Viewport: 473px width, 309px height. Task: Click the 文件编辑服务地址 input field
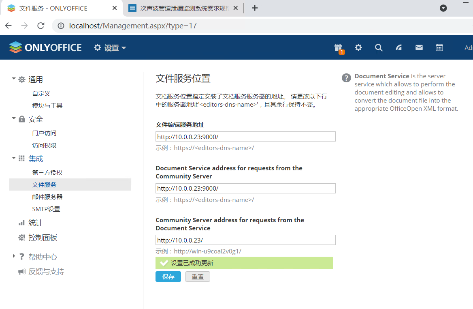(x=245, y=136)
